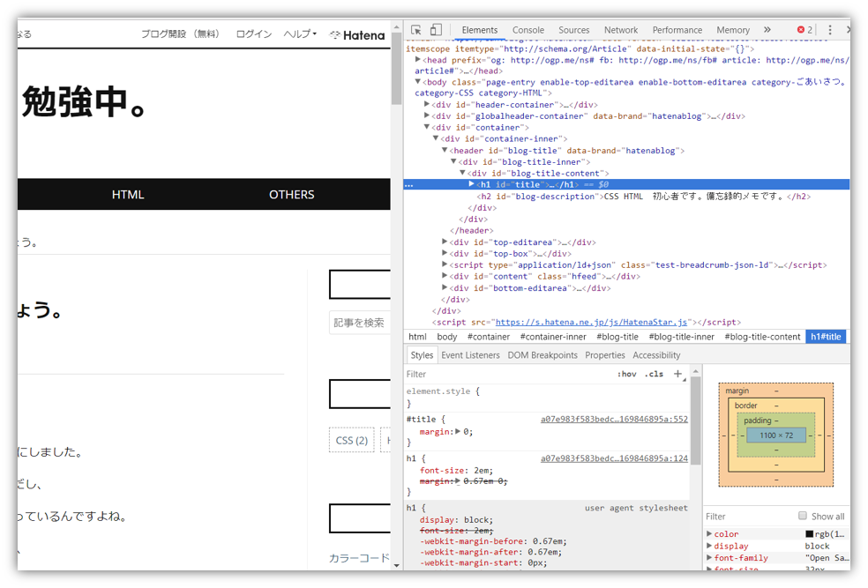Open stylesheet link ending in 552
868x588 pixels.
(x=614, y=420)
